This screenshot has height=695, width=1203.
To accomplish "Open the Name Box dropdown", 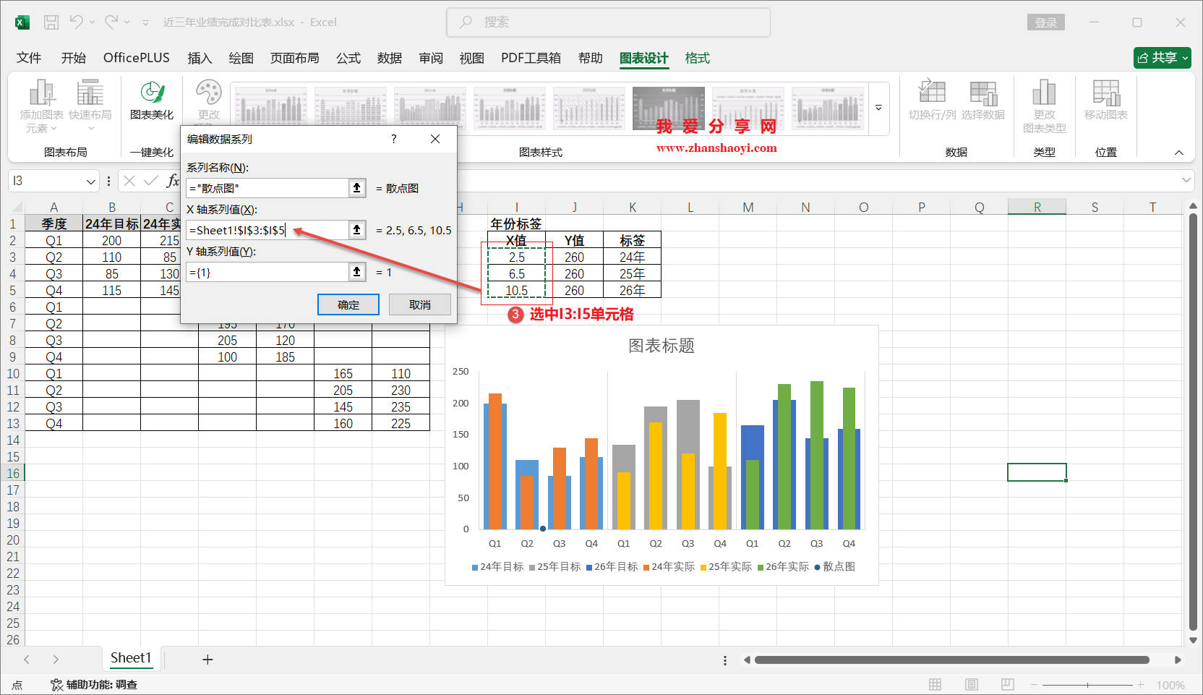I will [90, 182].
